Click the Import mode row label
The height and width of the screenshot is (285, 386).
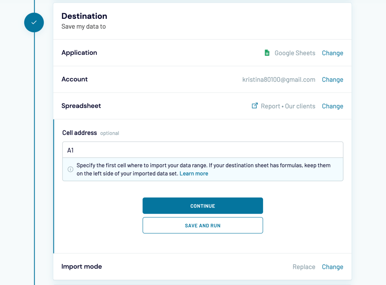[82, 266]
